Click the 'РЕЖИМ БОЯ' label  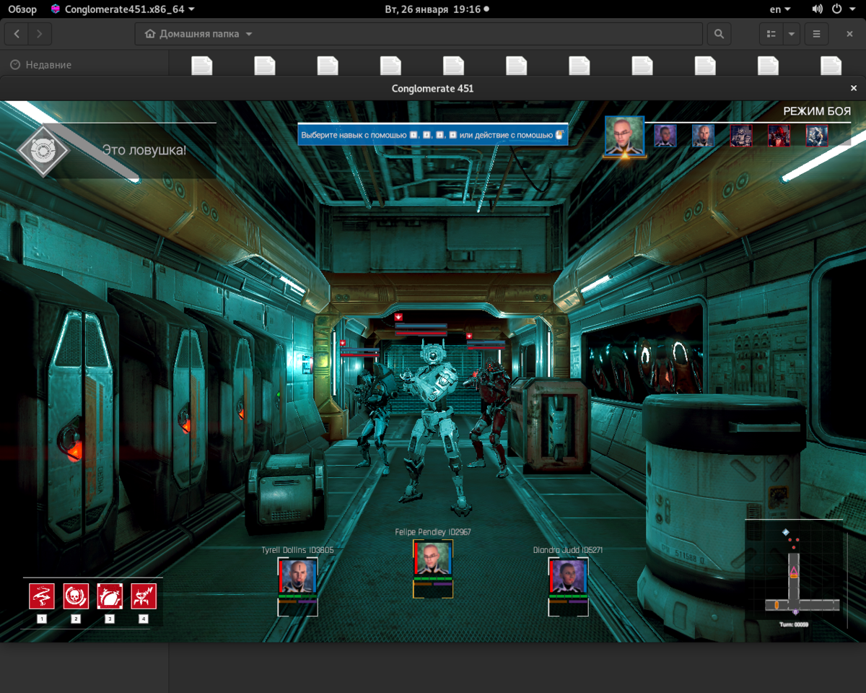pyautogui.click(x=817, y=111)
